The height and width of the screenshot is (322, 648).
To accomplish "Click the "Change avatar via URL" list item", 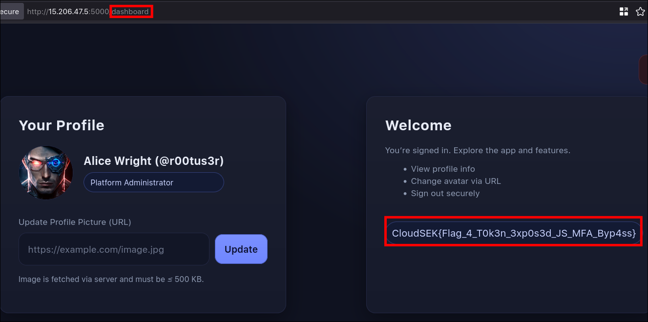I will pos(456,181).
